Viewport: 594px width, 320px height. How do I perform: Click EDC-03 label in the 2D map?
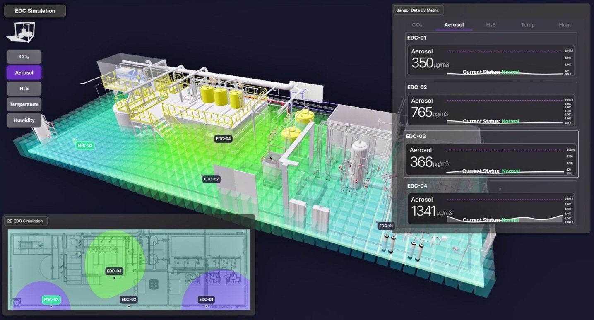[51, 300]
